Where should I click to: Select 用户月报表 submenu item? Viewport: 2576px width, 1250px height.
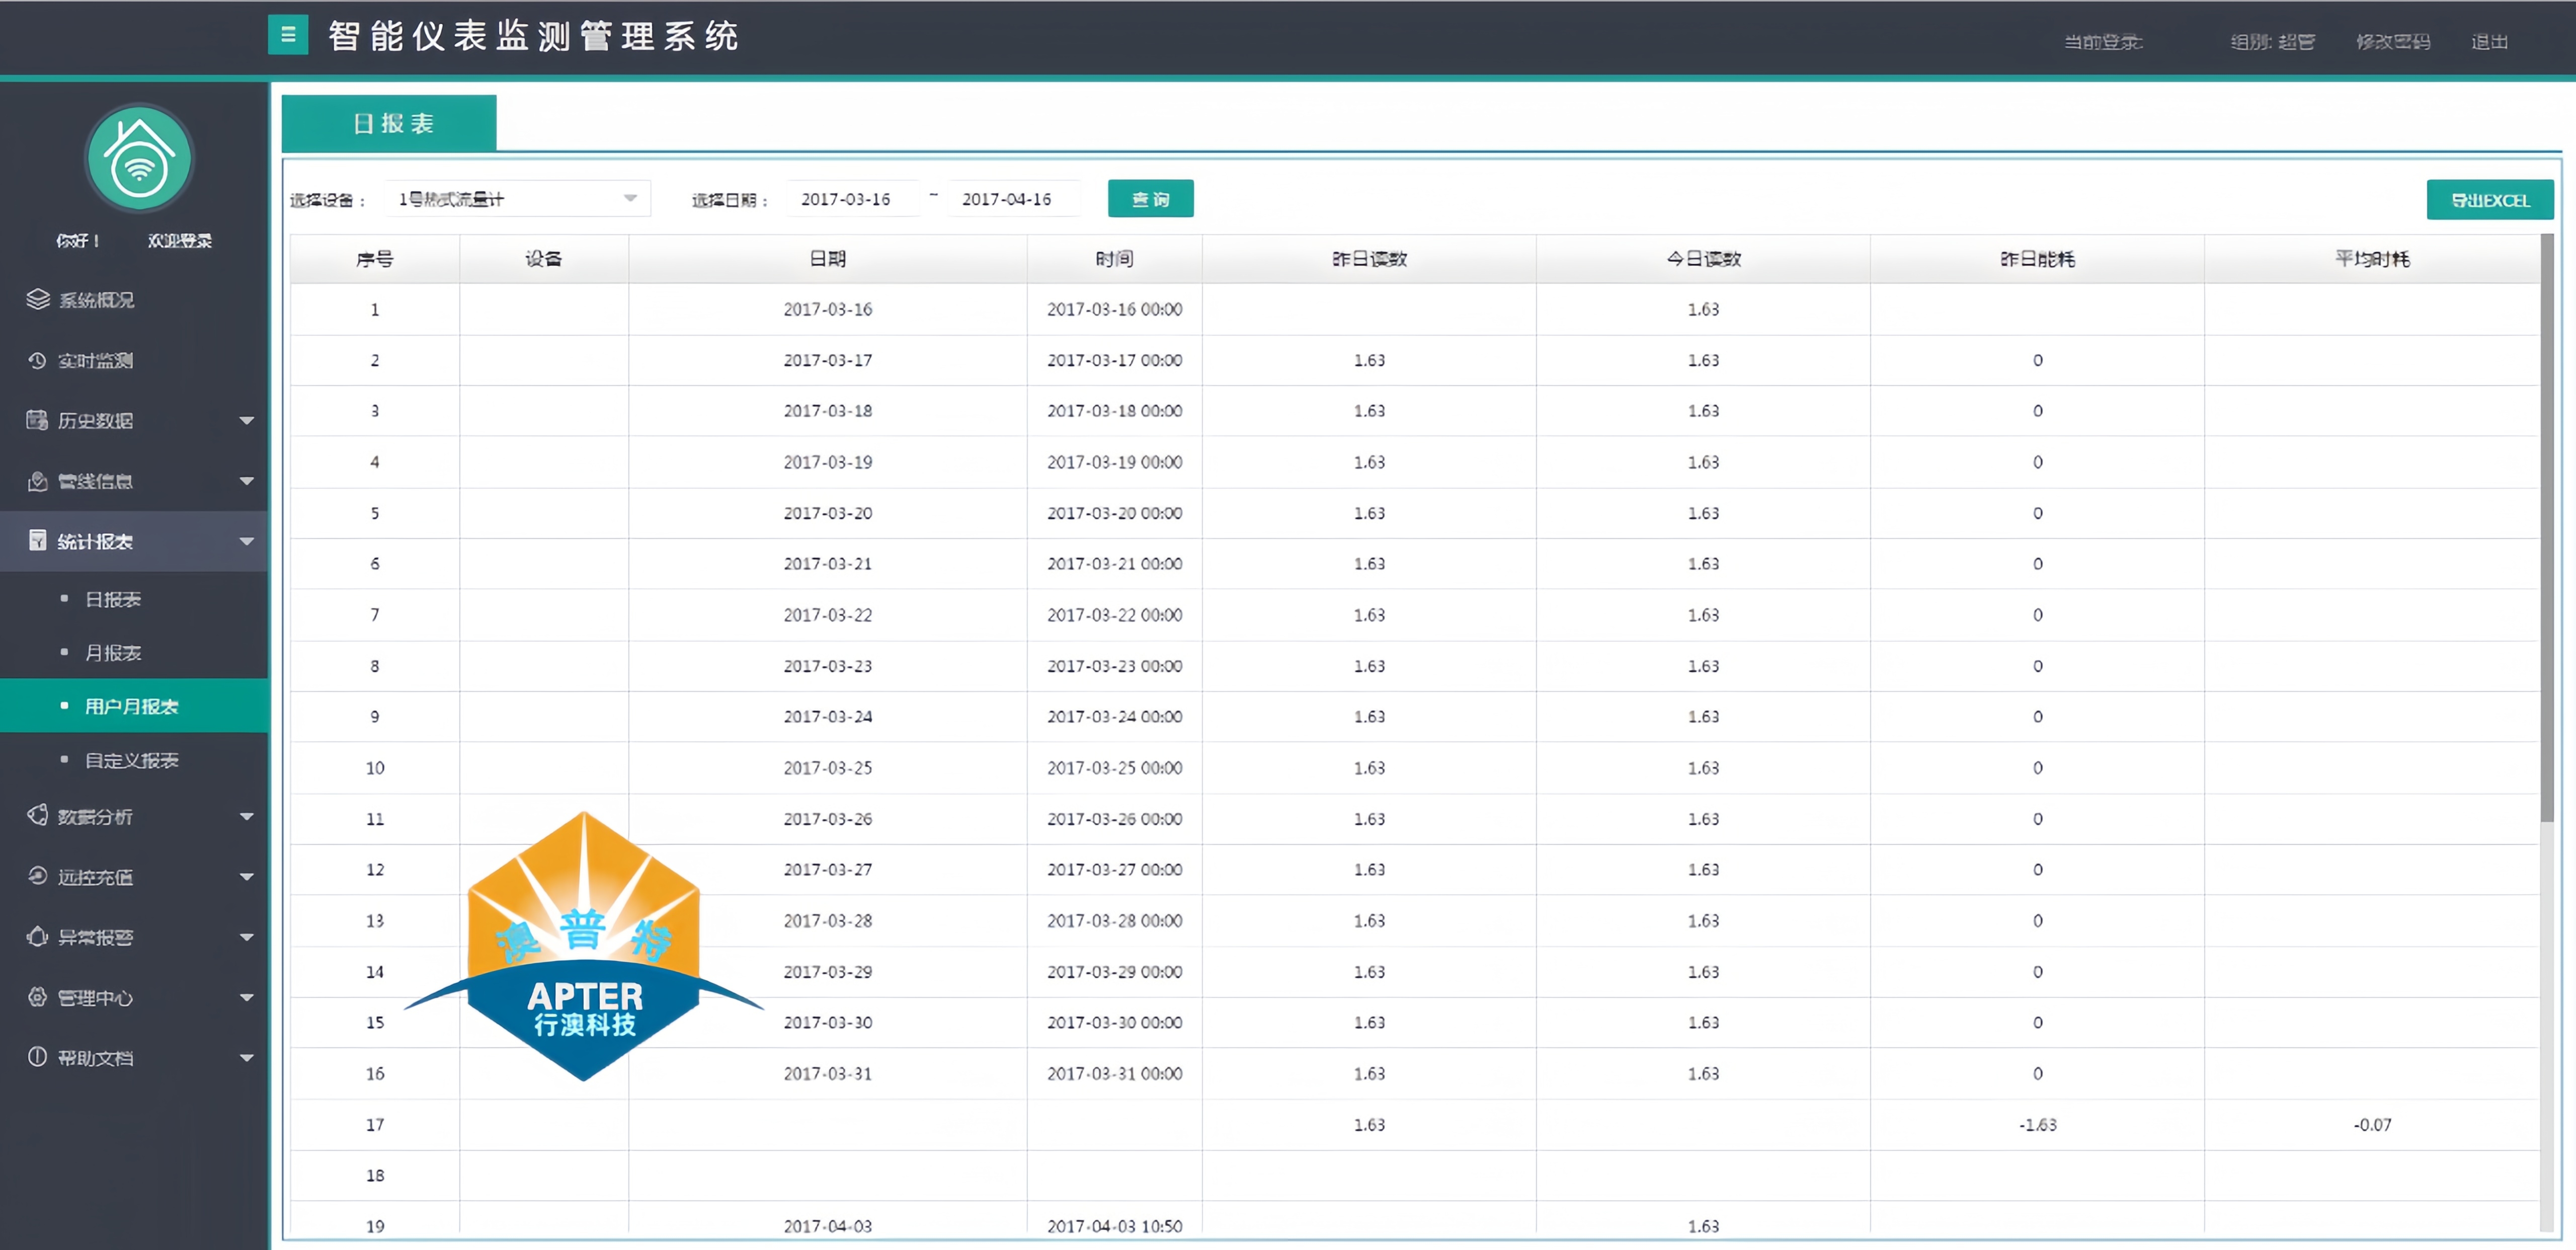click(134, 706)
